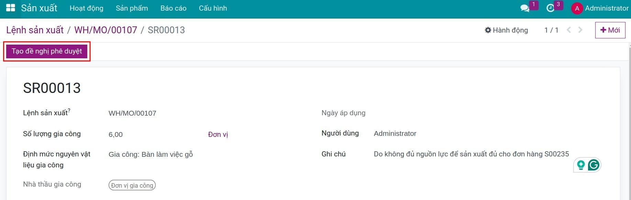The image size is (631, 200).
Task: Click the 1 / 1 pager counter
Action: [551, 30]
